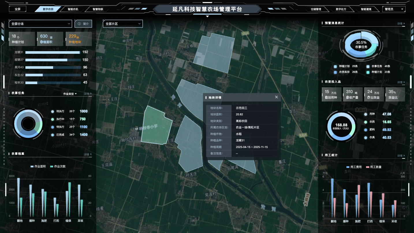This screenshot has height=233, width=414.
Task: Switch to the 智能农机 tab
Action: click(73, 9)
